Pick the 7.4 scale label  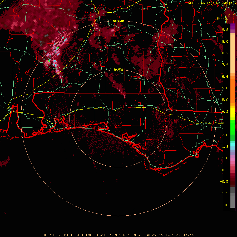(225, 65)
